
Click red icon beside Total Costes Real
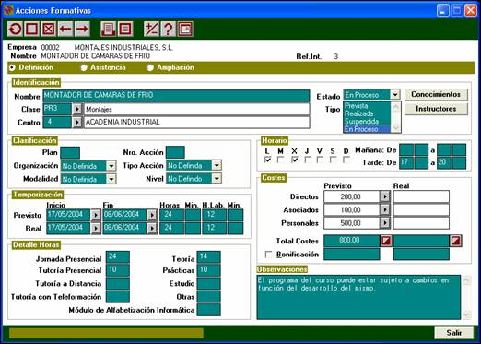coord(456,241)
